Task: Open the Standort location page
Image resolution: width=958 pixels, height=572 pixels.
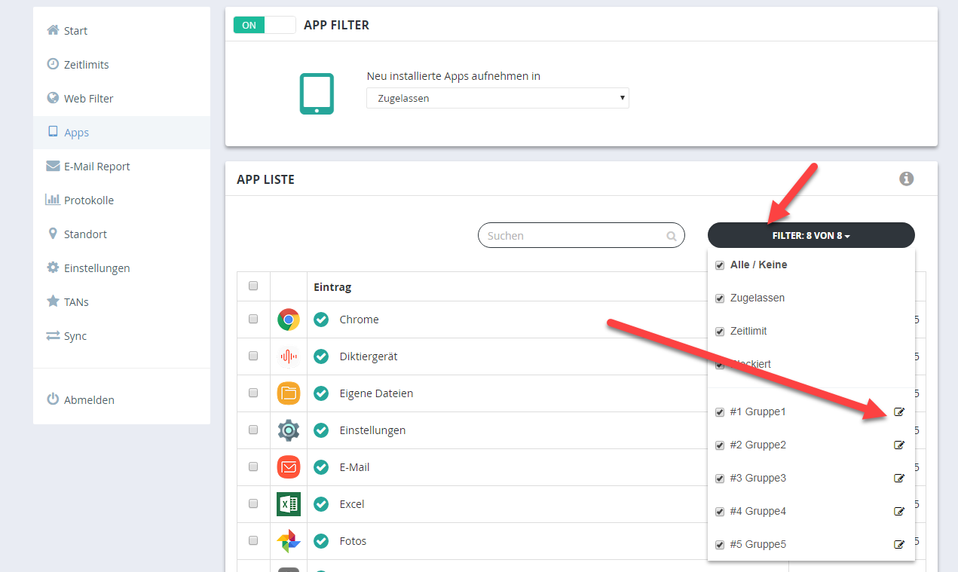Action: tap(84, 234)
